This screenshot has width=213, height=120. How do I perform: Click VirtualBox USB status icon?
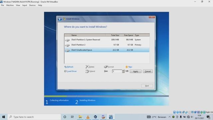[x=186, y=112]
